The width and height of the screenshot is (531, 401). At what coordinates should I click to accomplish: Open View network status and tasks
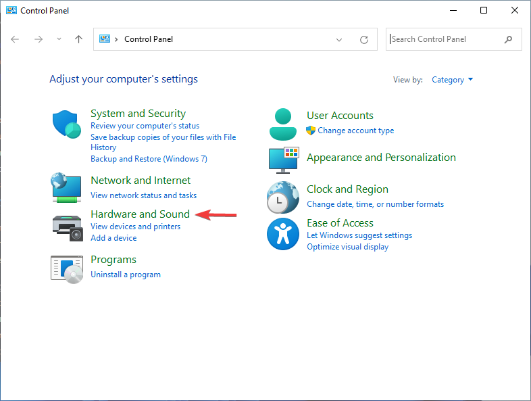[144, 195]
